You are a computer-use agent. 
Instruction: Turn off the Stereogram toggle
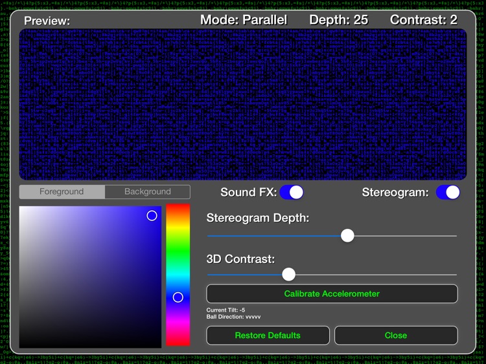(448, 192)
